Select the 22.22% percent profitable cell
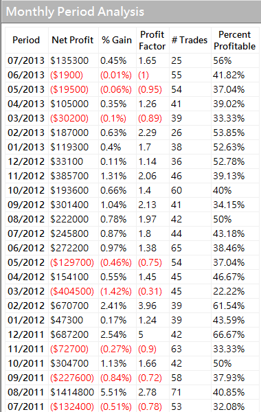 coord(229,291)
